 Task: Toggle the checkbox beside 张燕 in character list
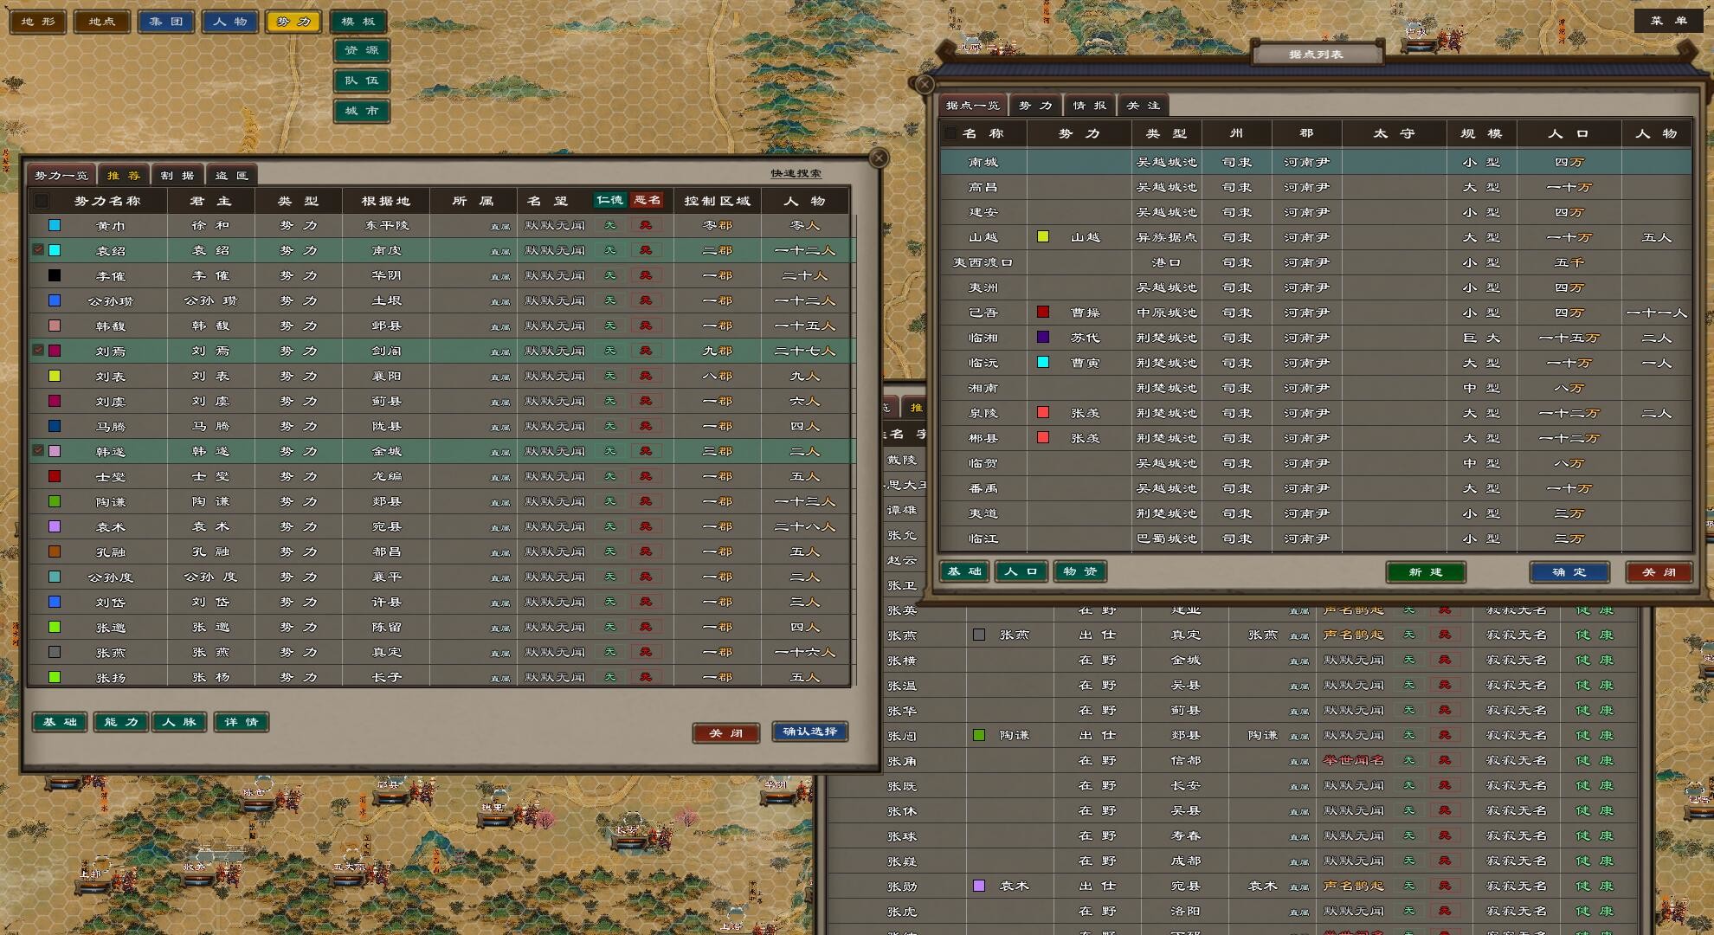tap(979, 635)
